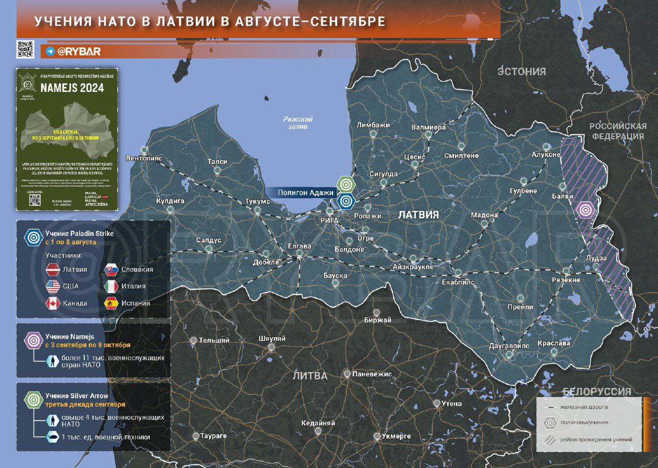The height and width of the screenshot is (468, 658).
Task: Click the Slovakia flag icon
Action: tap(112, 269)
